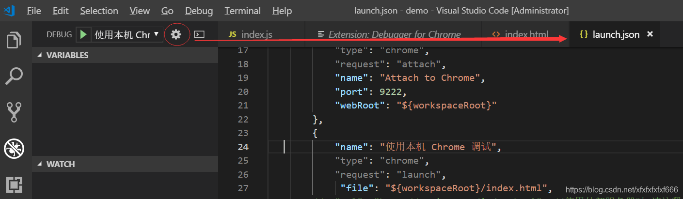Open the Terminal menu
This screenshot has width=683, height=199.
(x=243, y=11)
